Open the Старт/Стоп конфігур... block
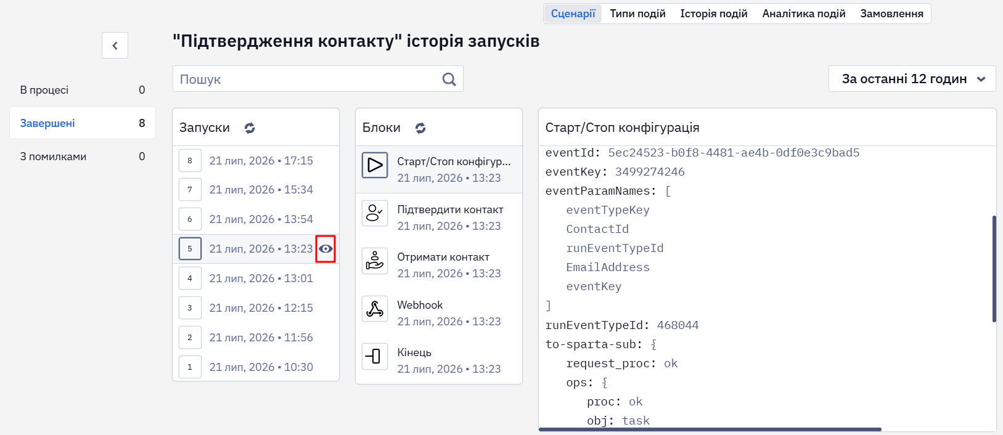Image resolution: width=1003 pixels, height=435 pixels. [439, 169]
